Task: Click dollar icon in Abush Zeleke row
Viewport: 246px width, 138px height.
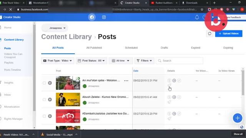Action: click(x=169, y=97)
